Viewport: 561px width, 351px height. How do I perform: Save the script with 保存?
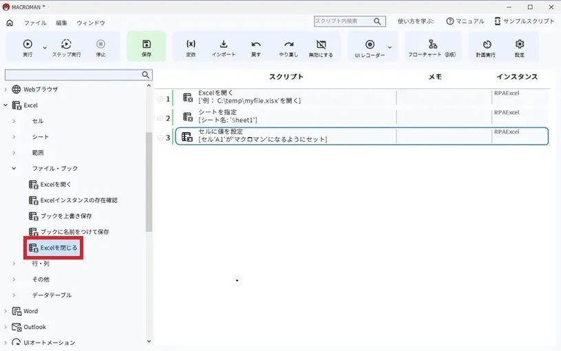coord(147,47)
